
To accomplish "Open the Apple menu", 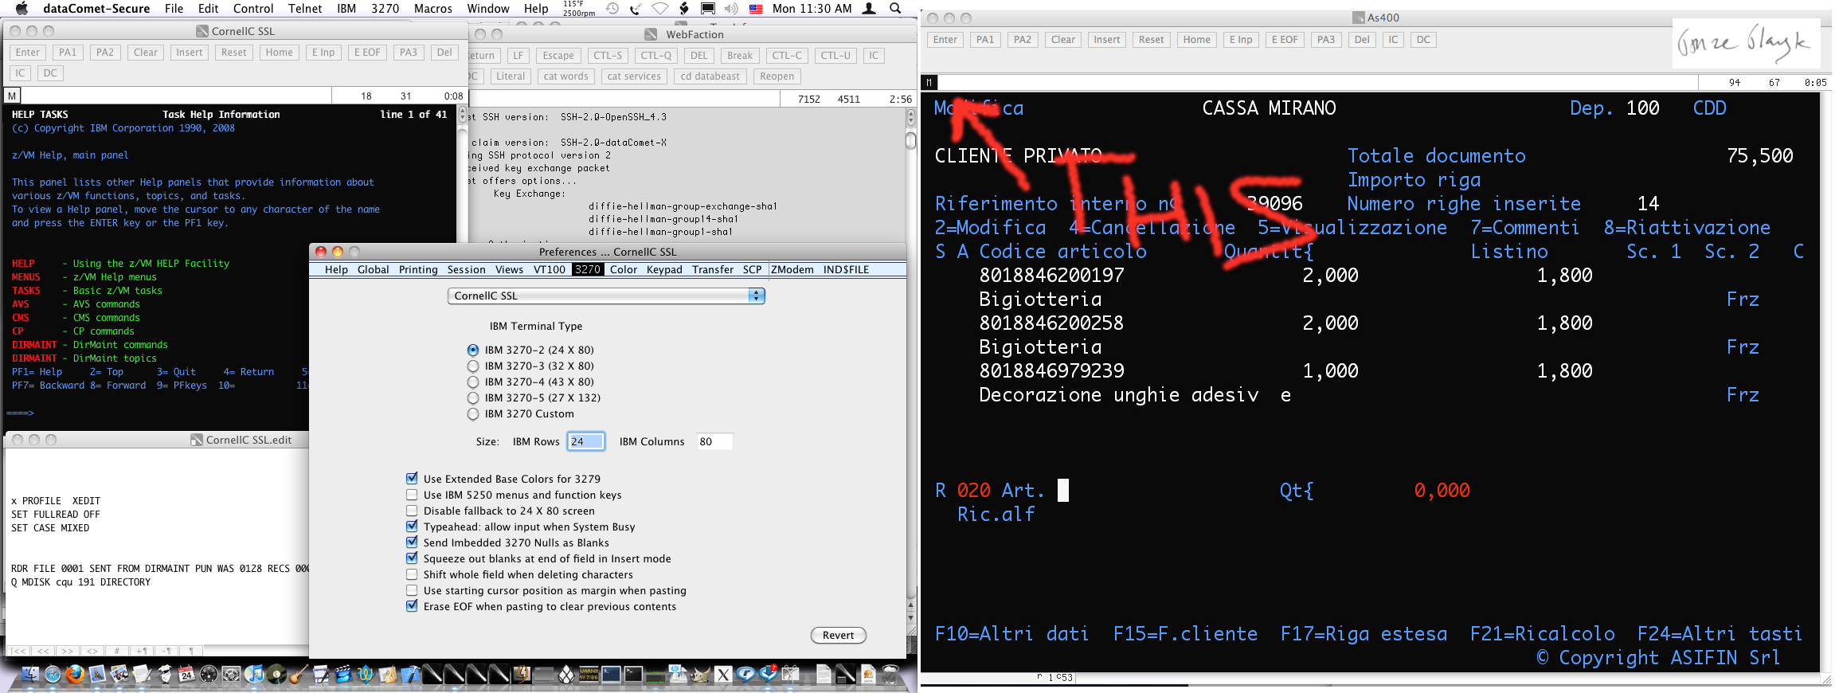I will tap(22, 9).
